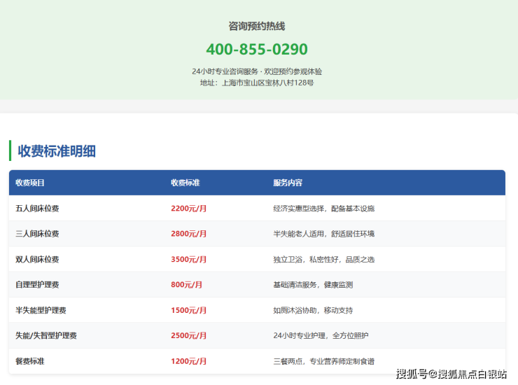Click the 2500元/月 price
This screenshot has height=385, width=518.
189,336
